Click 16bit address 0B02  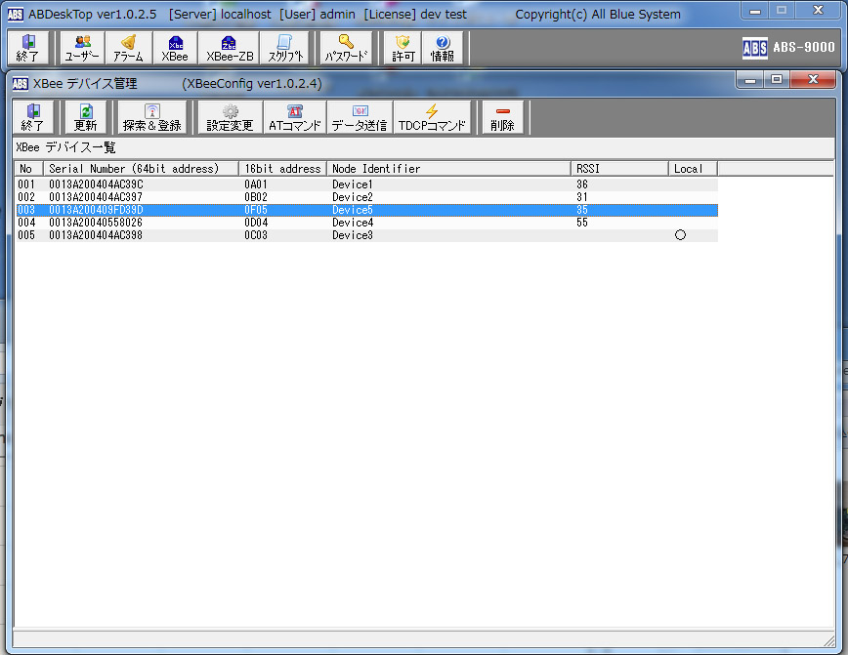click(256, 197)
